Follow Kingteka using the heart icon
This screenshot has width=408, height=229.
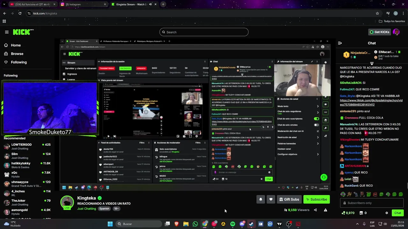click(x=271, y=199)
